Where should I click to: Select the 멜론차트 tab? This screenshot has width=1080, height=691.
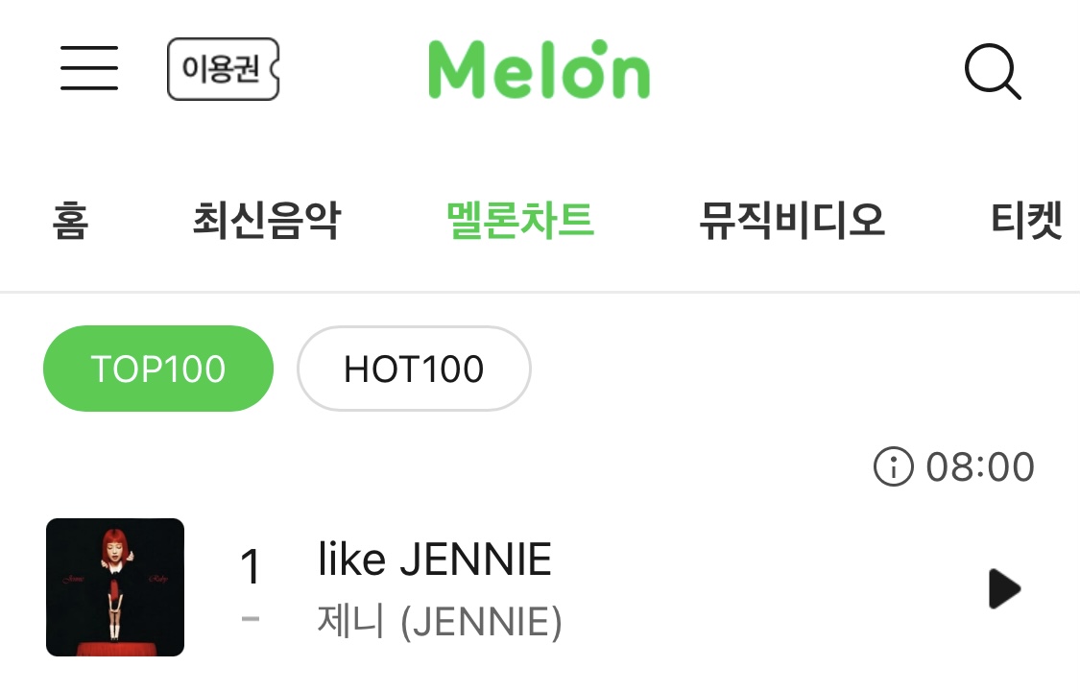click(x=519, y=220)
